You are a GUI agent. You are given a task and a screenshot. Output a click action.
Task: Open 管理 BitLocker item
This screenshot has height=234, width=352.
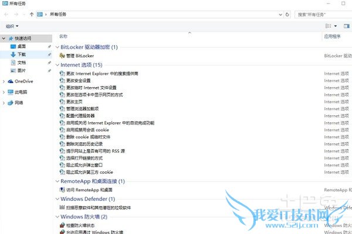tap(80, 56)
